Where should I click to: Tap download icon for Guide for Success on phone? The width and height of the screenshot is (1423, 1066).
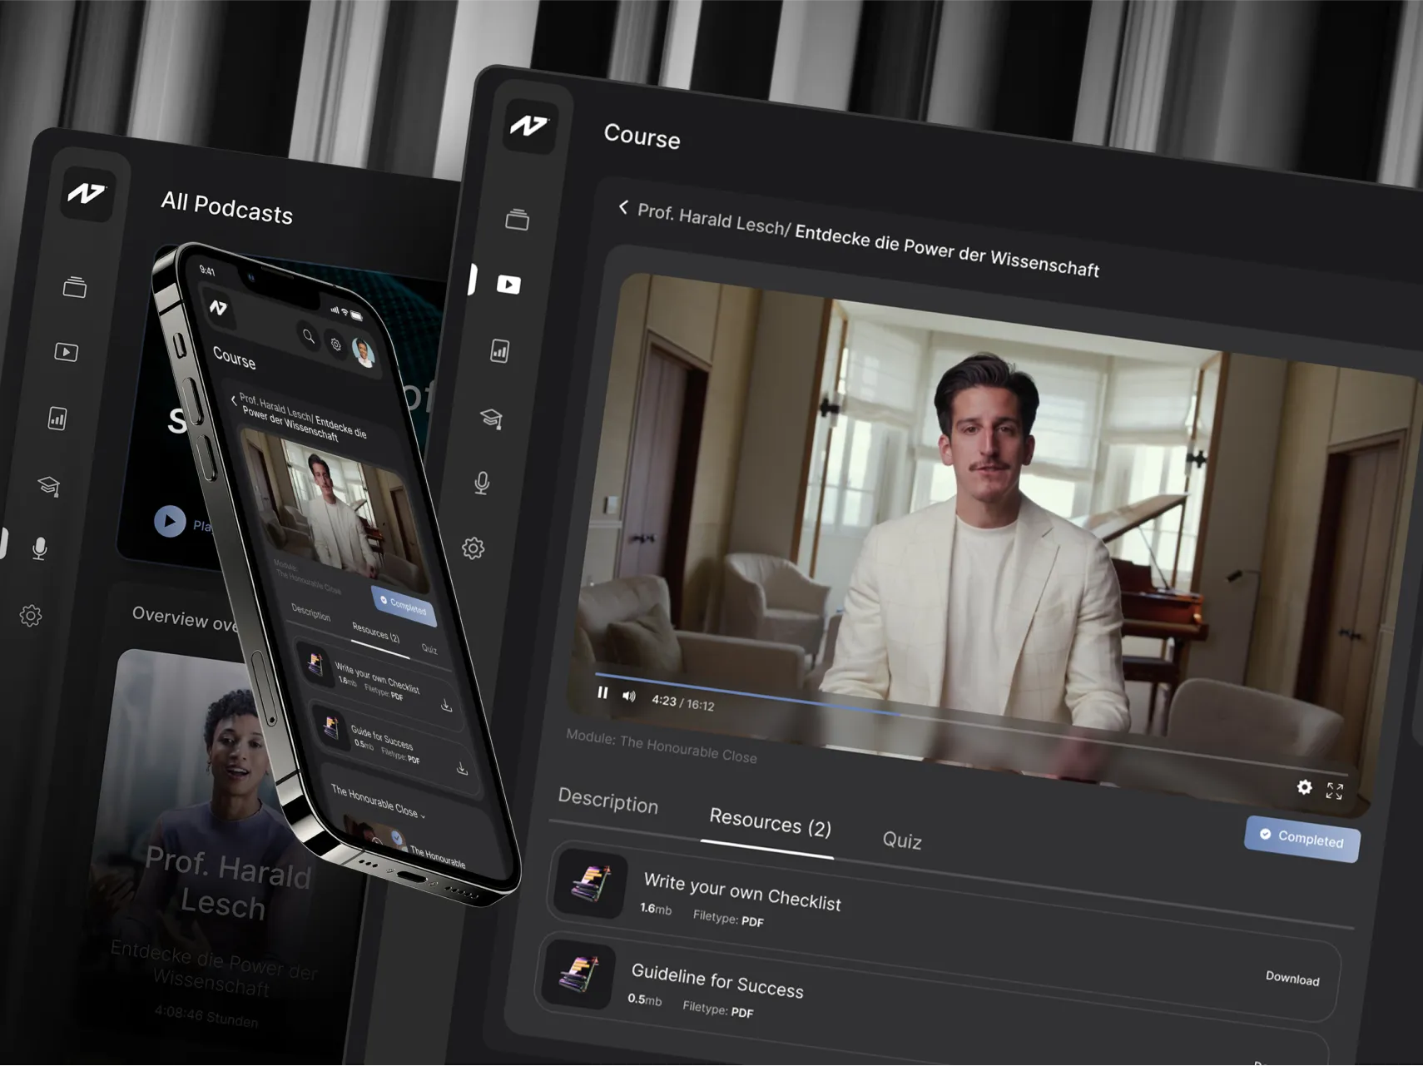[x=462, y=768]
